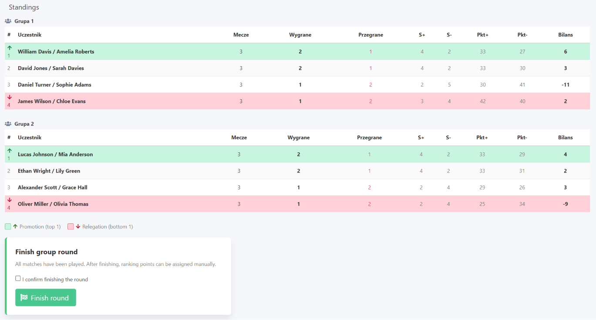Select Lucas Johnson / Mia Anderson name

coord(55,154)
